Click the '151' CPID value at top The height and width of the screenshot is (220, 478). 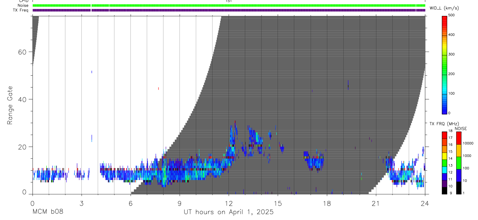click(229, 1)
